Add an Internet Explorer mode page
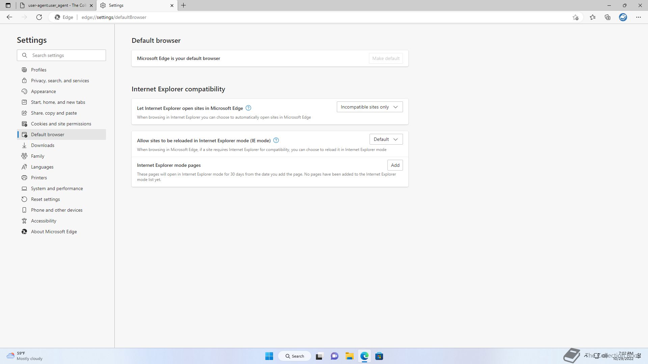The width and height of the screenshot is (648, 364). click(395, 165)
